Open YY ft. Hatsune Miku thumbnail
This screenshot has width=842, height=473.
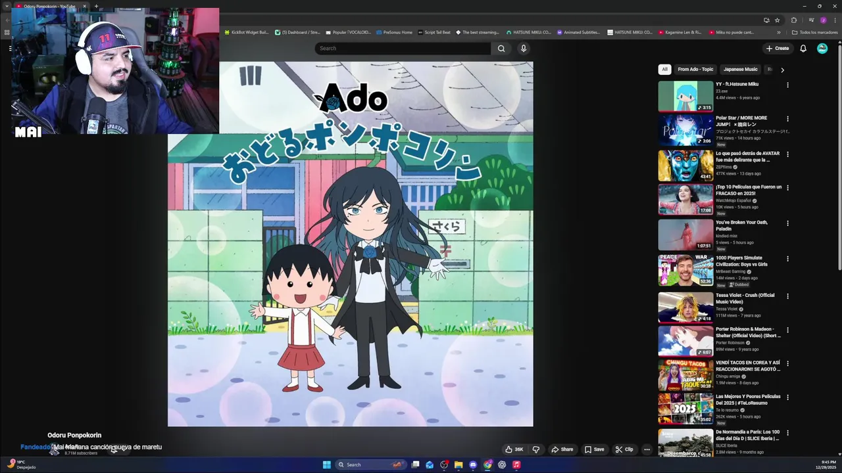click(685, 96)
